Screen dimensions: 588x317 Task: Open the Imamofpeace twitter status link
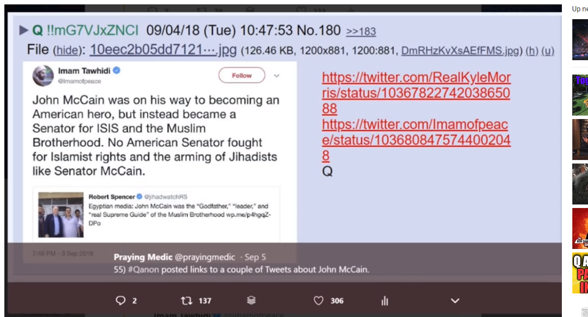pos(416,140)
